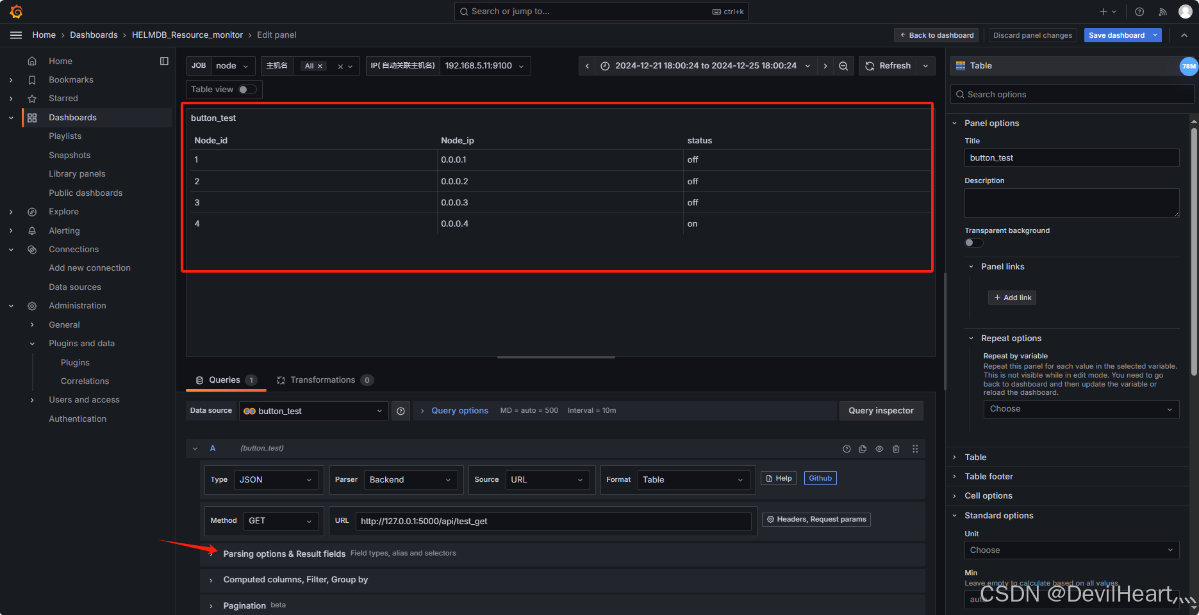Open Data sources in the sidebar
Image resolution: width=1199 pixels, height=615 pixels.
[x=75, y=287]
